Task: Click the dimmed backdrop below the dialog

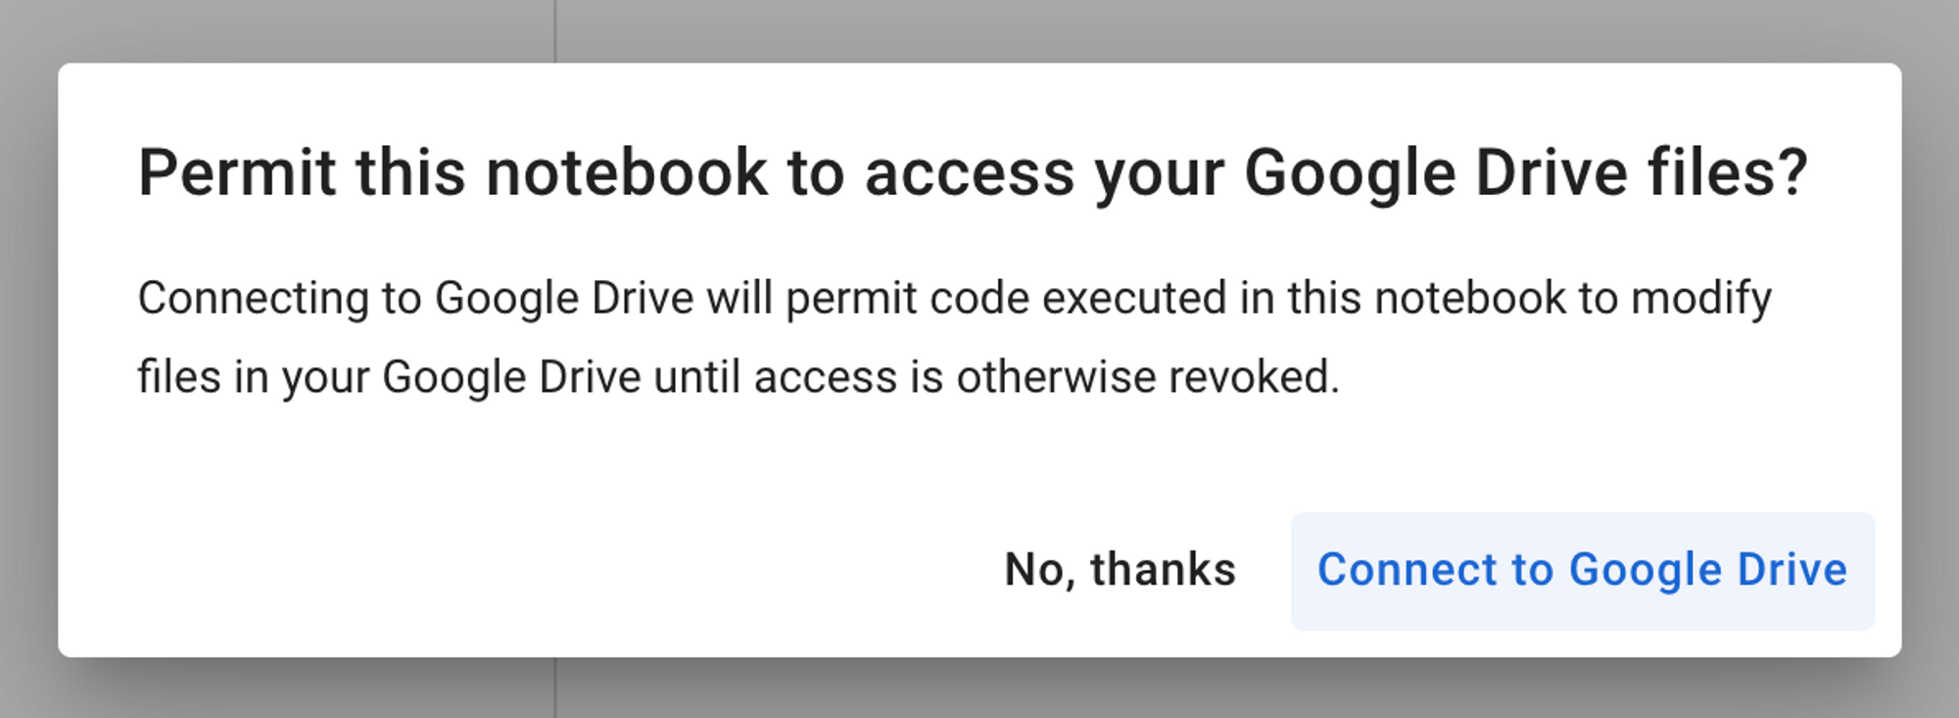Action: tap(979, 691)
